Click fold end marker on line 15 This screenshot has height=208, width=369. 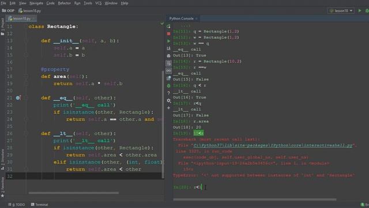(26, 55)
